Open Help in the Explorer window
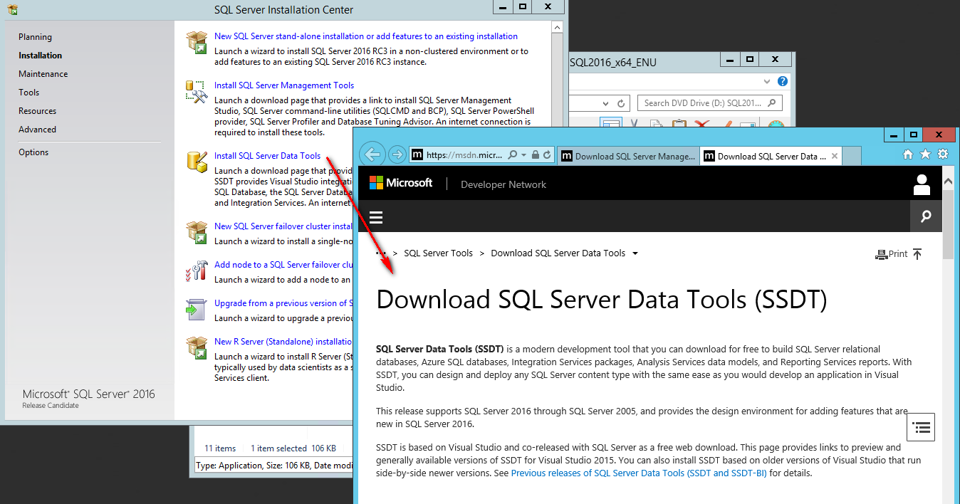The height and width of the screenshot is (504, 960). coord(783,81)
